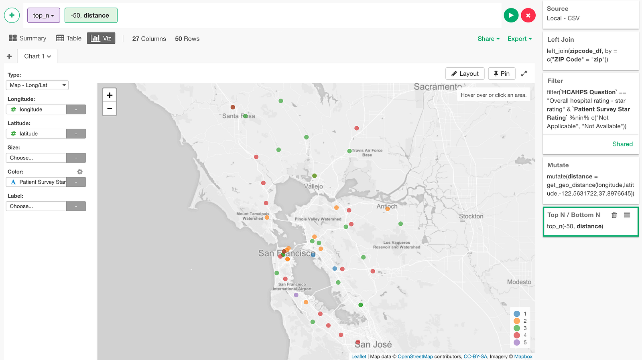This screenshot has width=642, height=360.
Task: Click the Shared link in Filter step
Action: (622, 144)
